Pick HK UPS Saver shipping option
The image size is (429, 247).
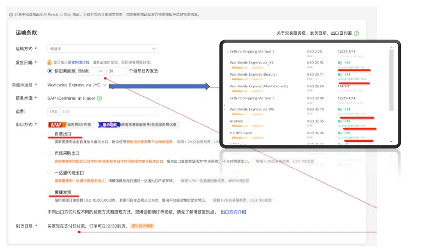241,133
